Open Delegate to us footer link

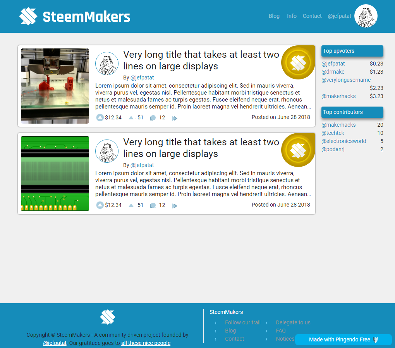[x=293, y=322]
